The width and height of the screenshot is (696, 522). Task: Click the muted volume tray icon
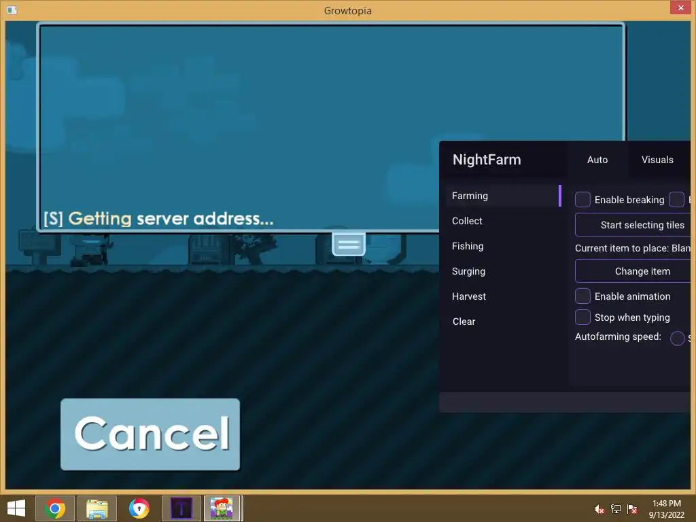599,509
